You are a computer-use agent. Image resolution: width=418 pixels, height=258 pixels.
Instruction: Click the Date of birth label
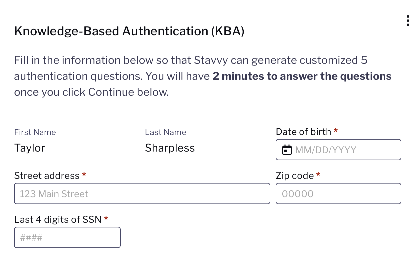click(x=303, y=132)
